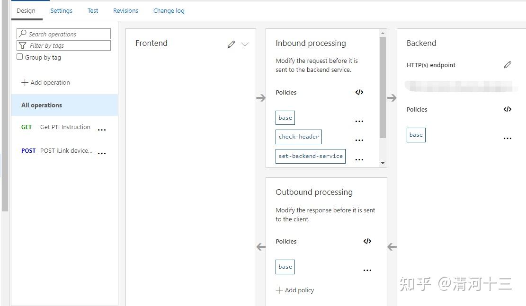Screen dimensions: 526x306
Task: Click the Frontend edit pencil icon
Action: coord(231,44)
